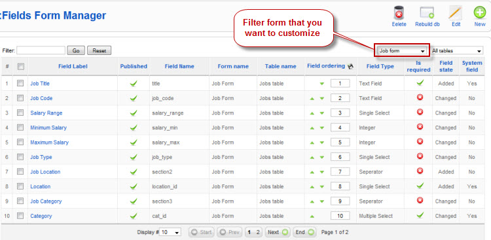Click the Go filter button
Image resolution: width=491 pixels, height=240 pixels.
[x=76, y=50]
